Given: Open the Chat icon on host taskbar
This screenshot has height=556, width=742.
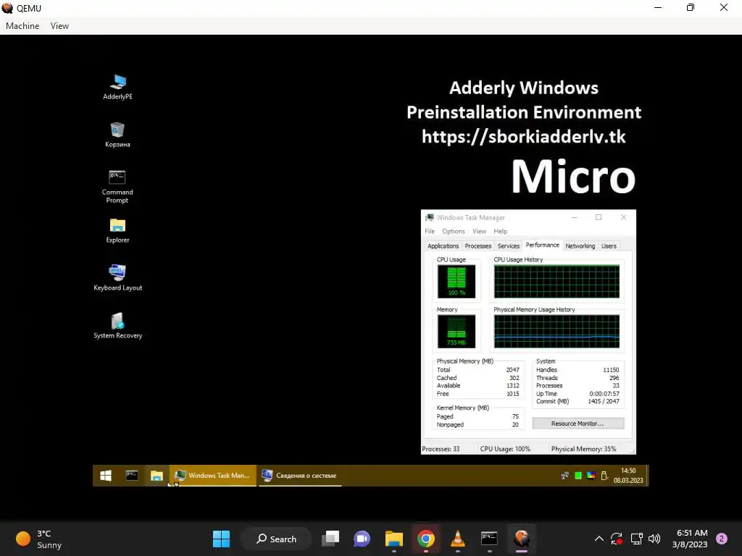Looking at the screenshot, I should pyautogui.click(x=362, y=539).
